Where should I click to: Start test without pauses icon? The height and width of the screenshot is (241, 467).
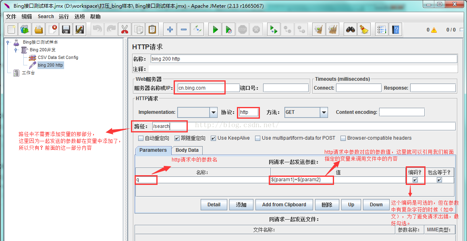click(x=229, y=29)
